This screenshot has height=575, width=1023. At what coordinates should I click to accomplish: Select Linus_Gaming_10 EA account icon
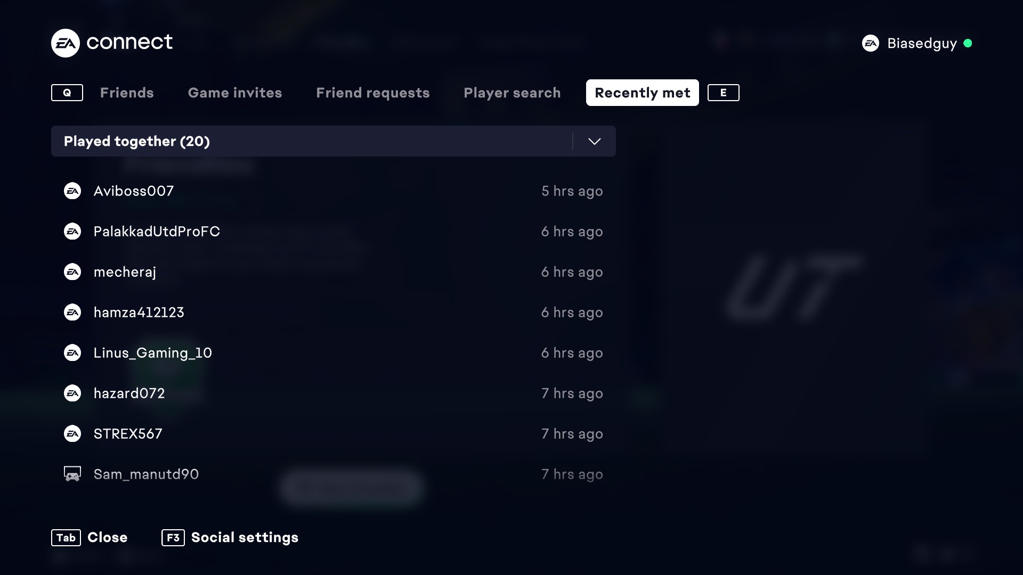72,353
